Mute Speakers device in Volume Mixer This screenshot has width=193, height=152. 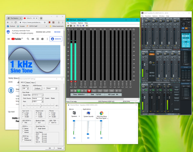pos(74,138)
